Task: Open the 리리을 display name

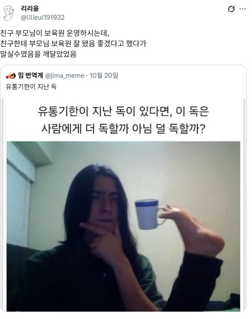Action: [x=30, y=9]
